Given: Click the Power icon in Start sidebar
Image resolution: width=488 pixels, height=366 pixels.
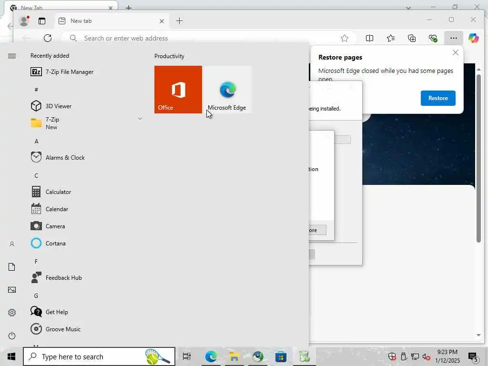Looking at the screenshot, I should [12, 335].
